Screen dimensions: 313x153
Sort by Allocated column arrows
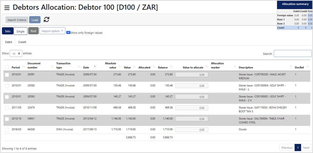(x=154, y=66)
